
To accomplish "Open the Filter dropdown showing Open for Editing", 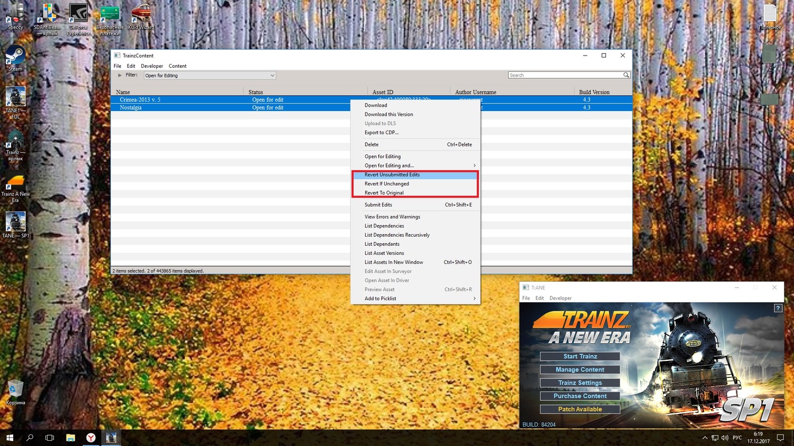I will tap(210, 76).
